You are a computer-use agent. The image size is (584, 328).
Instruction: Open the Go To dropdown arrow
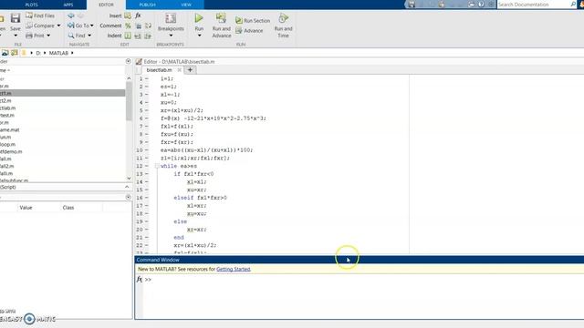[x=92, y=26]
